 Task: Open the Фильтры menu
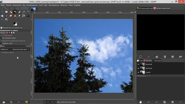pyautogui.click(x=64, y=5)
